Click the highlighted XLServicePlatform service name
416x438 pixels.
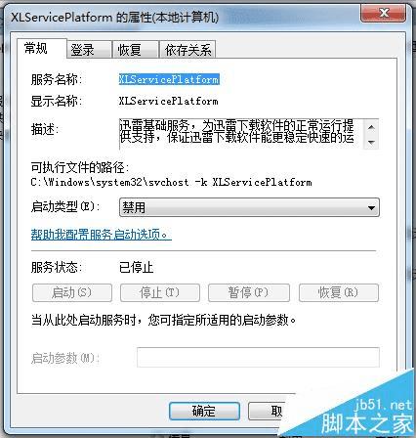(x=169, y=79)
